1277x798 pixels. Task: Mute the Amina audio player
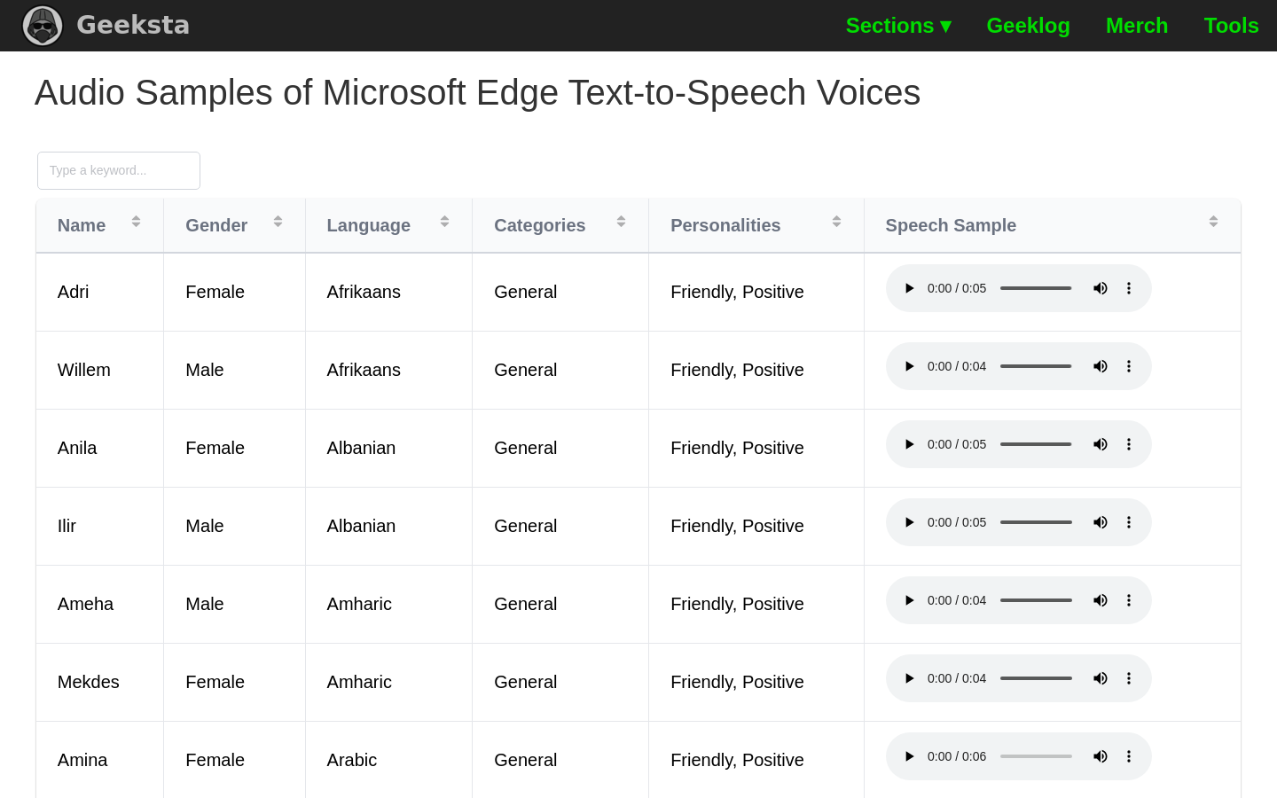(1101, 756)
